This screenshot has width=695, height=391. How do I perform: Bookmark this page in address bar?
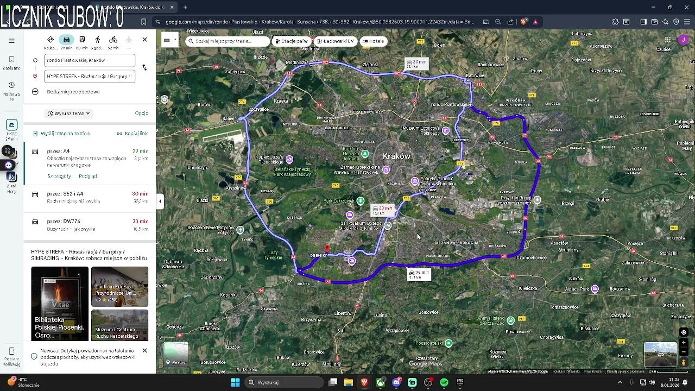click(x=143, y=22)
